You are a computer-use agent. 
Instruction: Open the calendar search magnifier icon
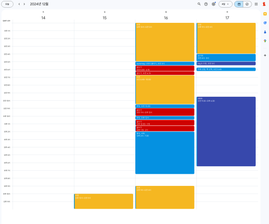(199, 4)
